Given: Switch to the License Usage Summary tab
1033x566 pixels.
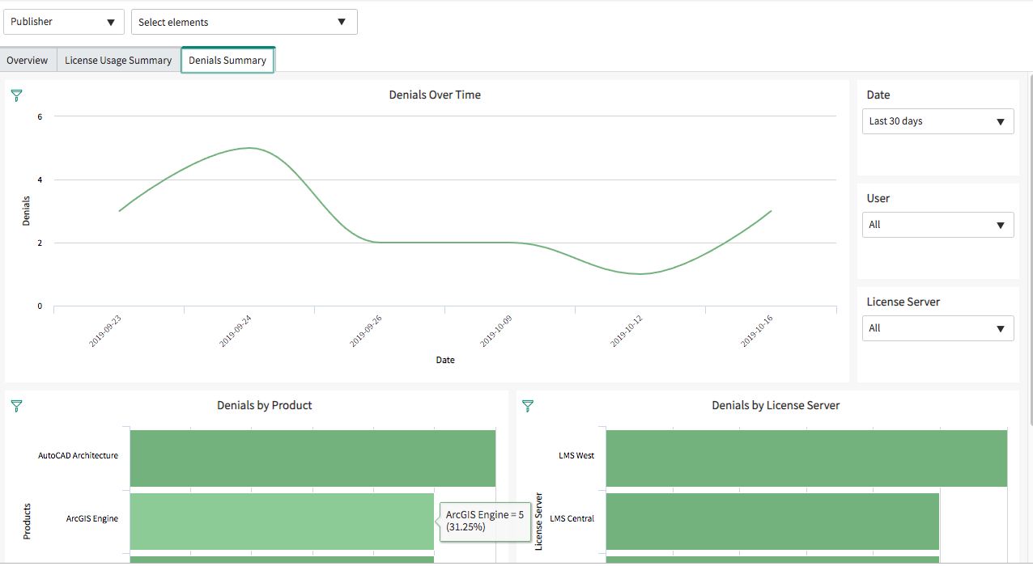Looking at the screenshot, I should [118, 61].
